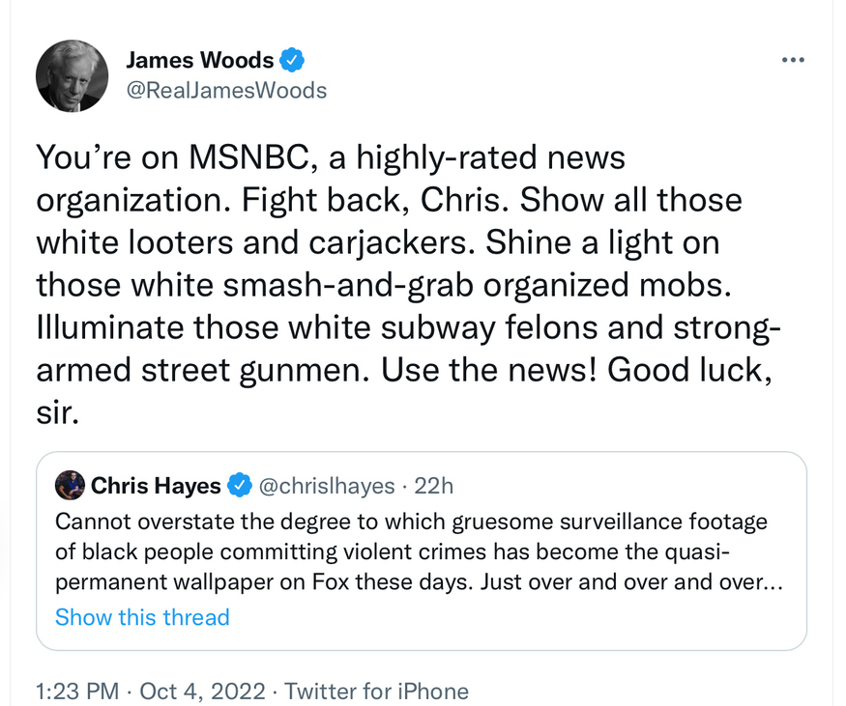Click the word 'sir.' ending the tweet
The height and width of the screenshot is (706, 846).
55,413
